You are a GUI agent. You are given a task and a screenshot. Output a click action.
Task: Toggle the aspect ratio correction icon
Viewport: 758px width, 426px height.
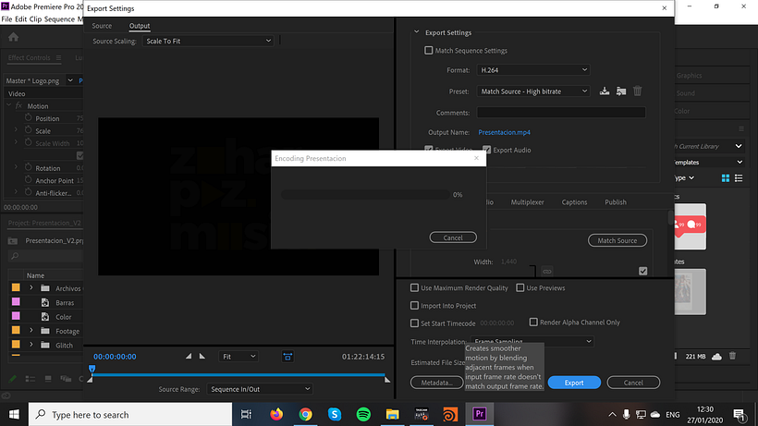[287, 357]
